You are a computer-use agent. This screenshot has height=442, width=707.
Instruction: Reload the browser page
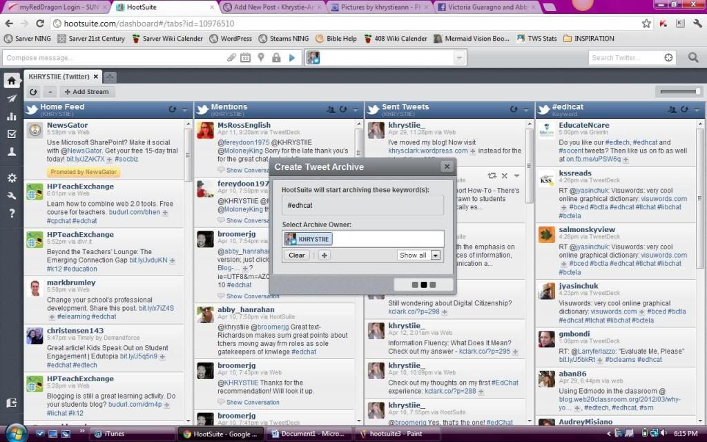point(40,23)
